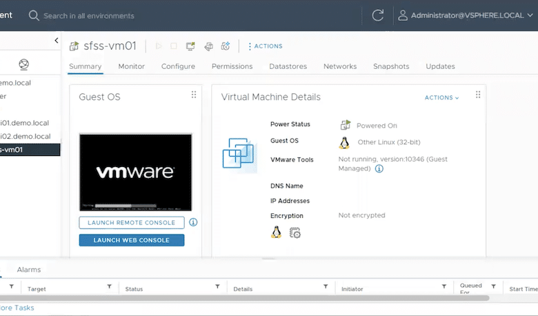This screenshot has height=316, width=538.
Task: Click the sfss-vm01 VM title icon
Action: pos(74,46)
